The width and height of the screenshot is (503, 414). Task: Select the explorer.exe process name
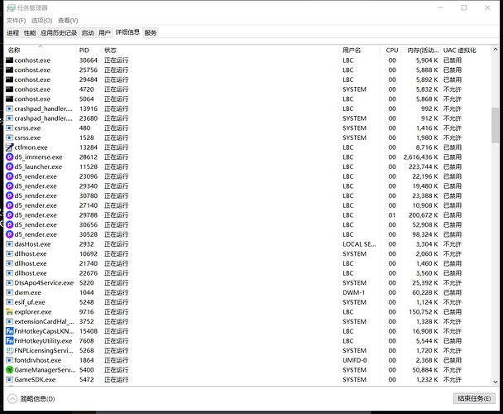33,312
